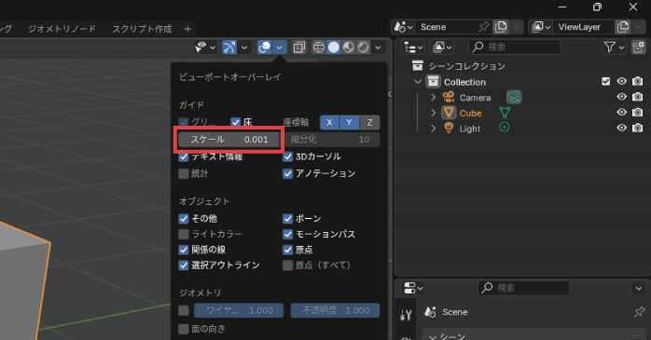Toggle the viewport overlays button
This screenshot has height=340, width=651.
265,48
